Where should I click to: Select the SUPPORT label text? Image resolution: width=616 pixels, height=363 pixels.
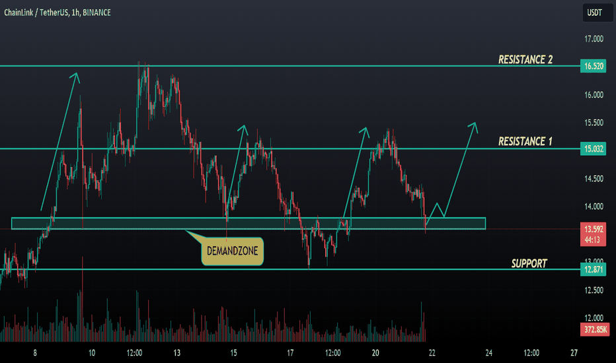[529, 263]
